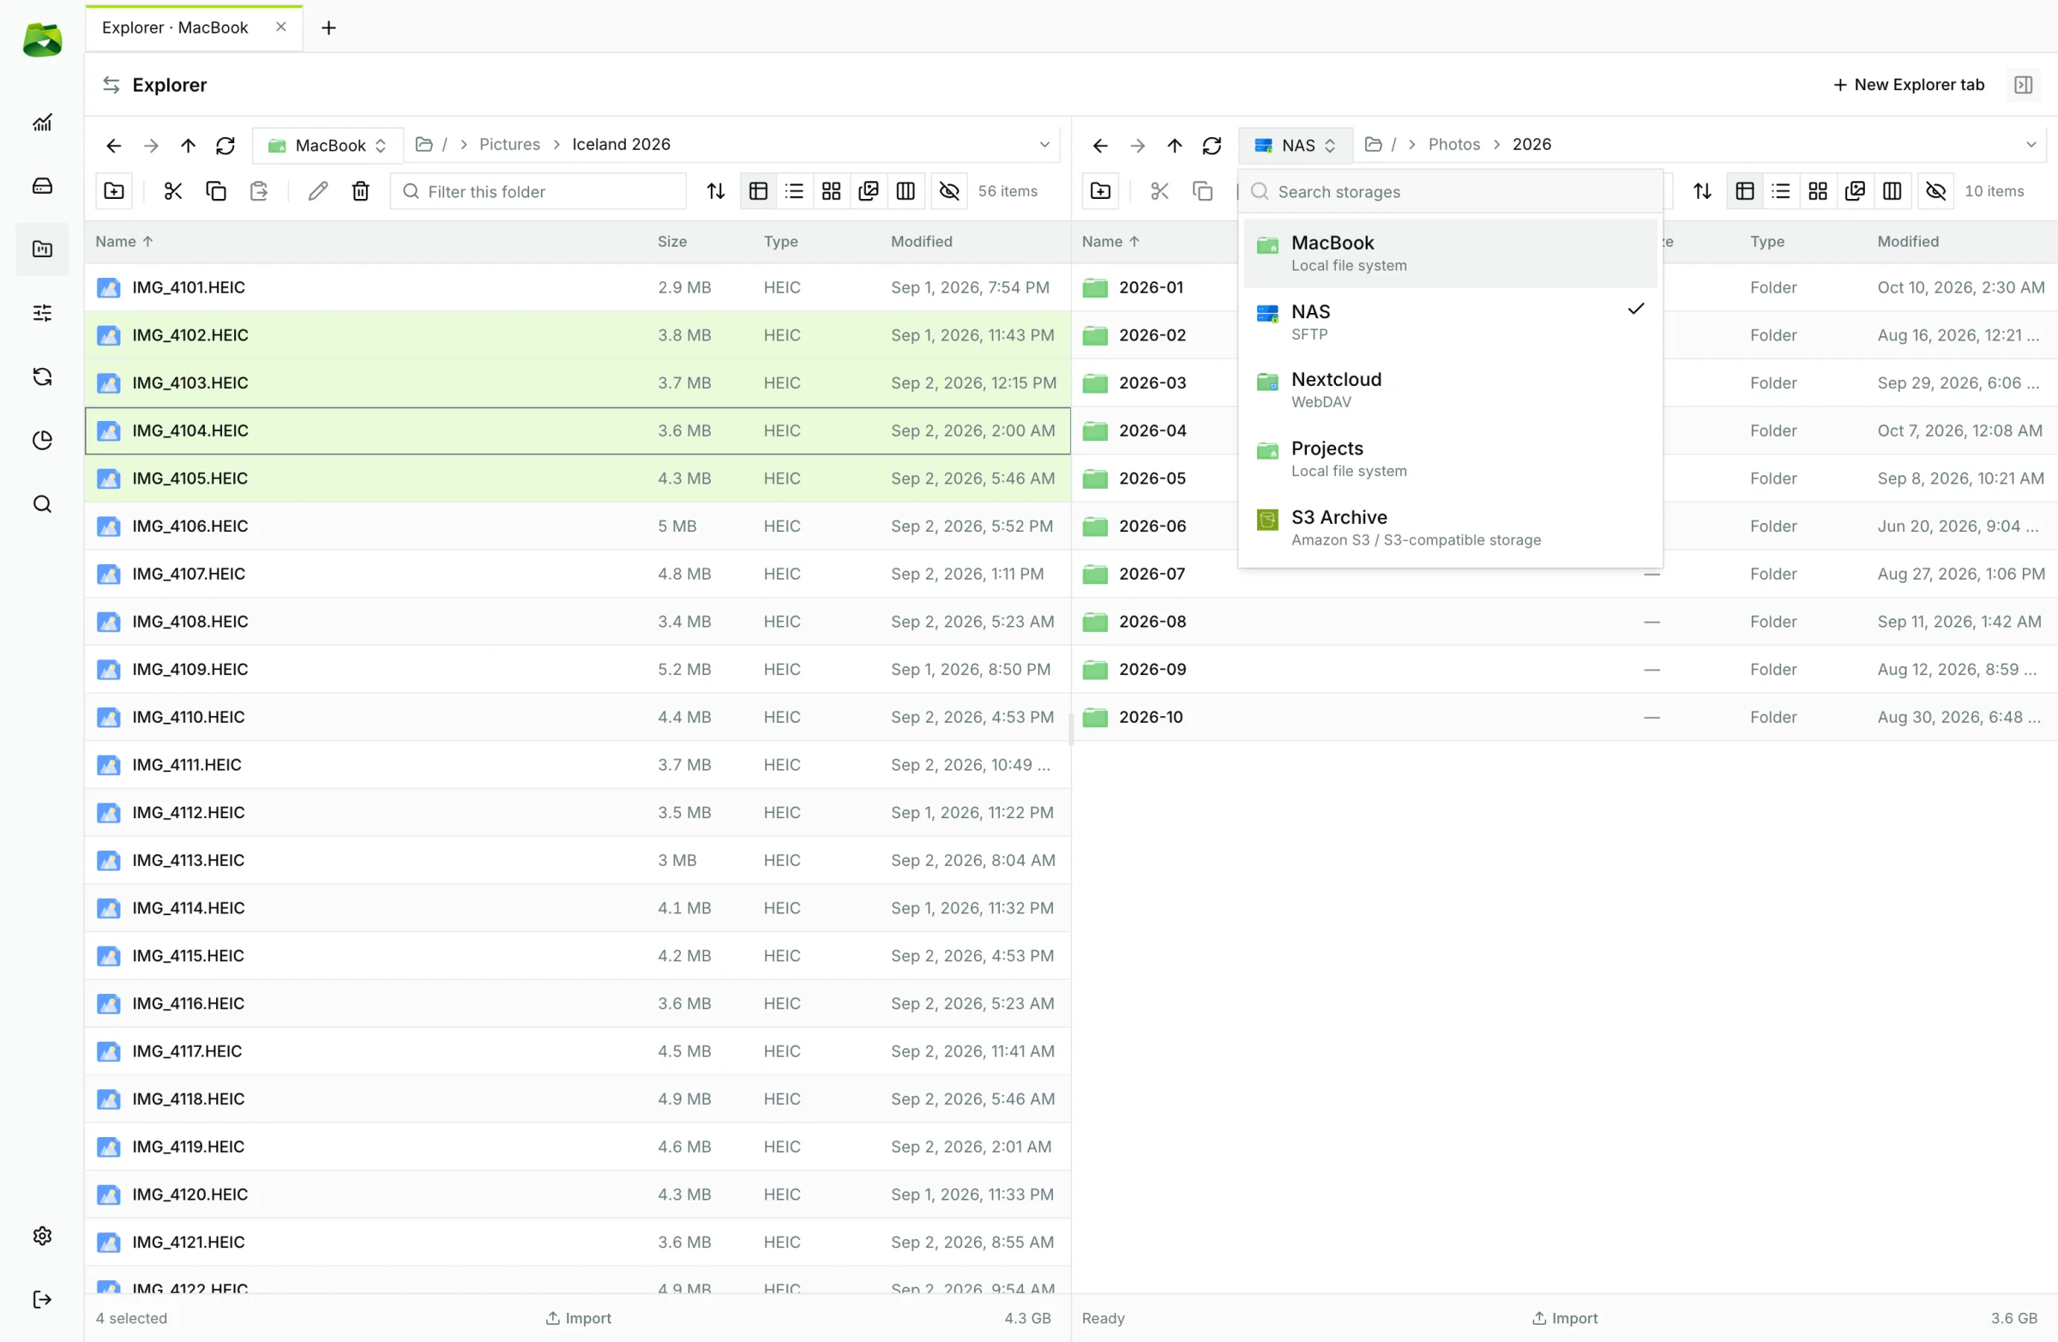The width and height of the screenshot is (2058, 1342).
Task: Focus the Search storages field
Action: coord(1450,192)
